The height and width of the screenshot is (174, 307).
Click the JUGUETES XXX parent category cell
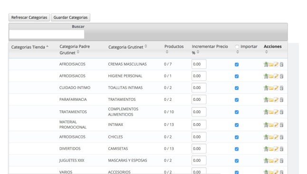[x=72, y=160]
